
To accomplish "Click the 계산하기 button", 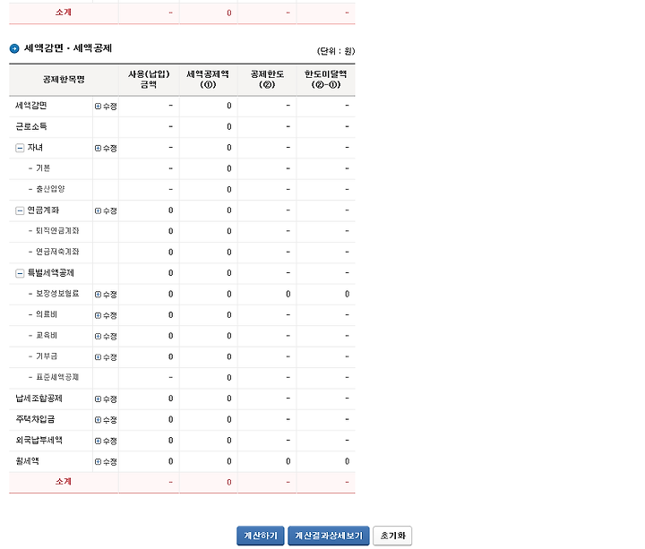I will click(x=261, y=536).
